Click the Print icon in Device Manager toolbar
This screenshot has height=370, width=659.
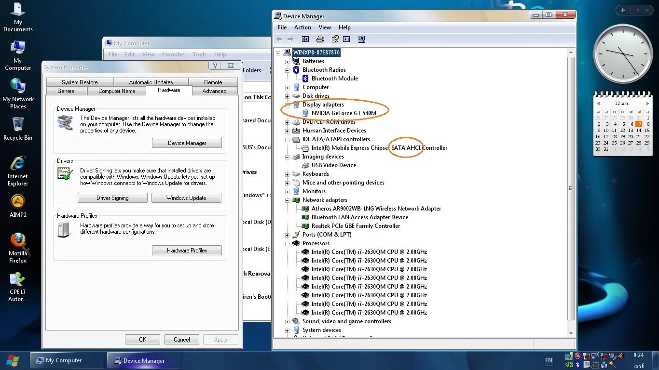click(x=320, y=39)
